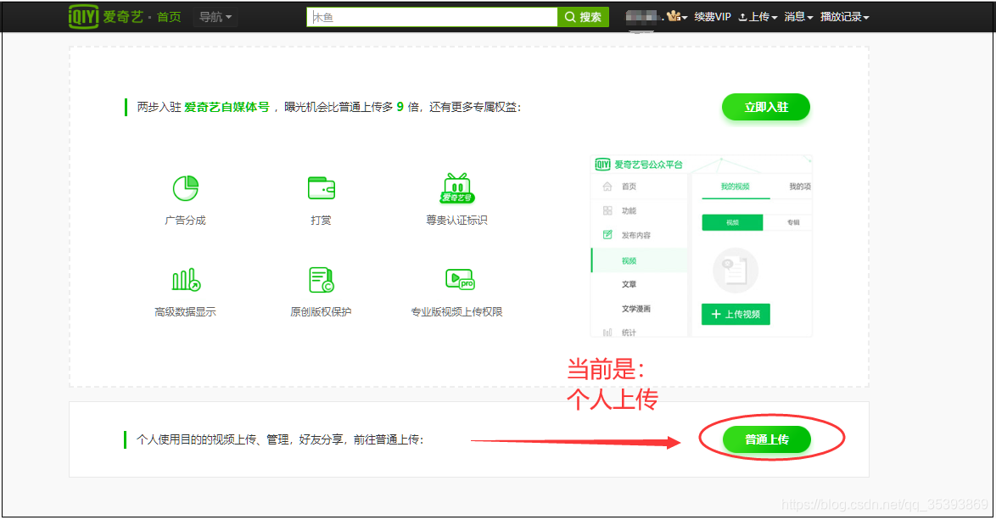996x520 pixels.
Task: Open the 消息 messages dropdown
Action: point(798,17)
